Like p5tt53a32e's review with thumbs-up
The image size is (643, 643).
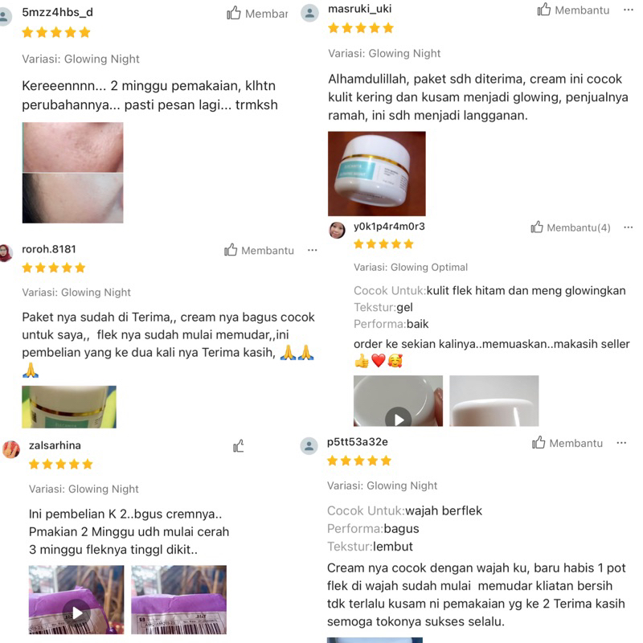(539, 443)
